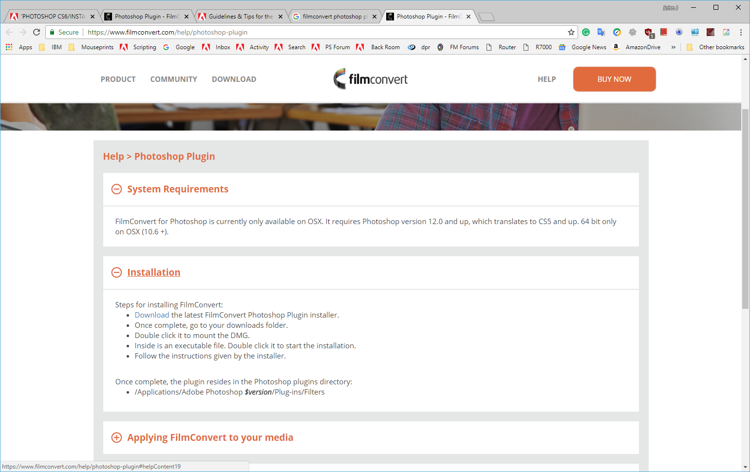Open the Other bookmarks folder
This screenshot has width=750, height=472.
click(x=715, y=47)
